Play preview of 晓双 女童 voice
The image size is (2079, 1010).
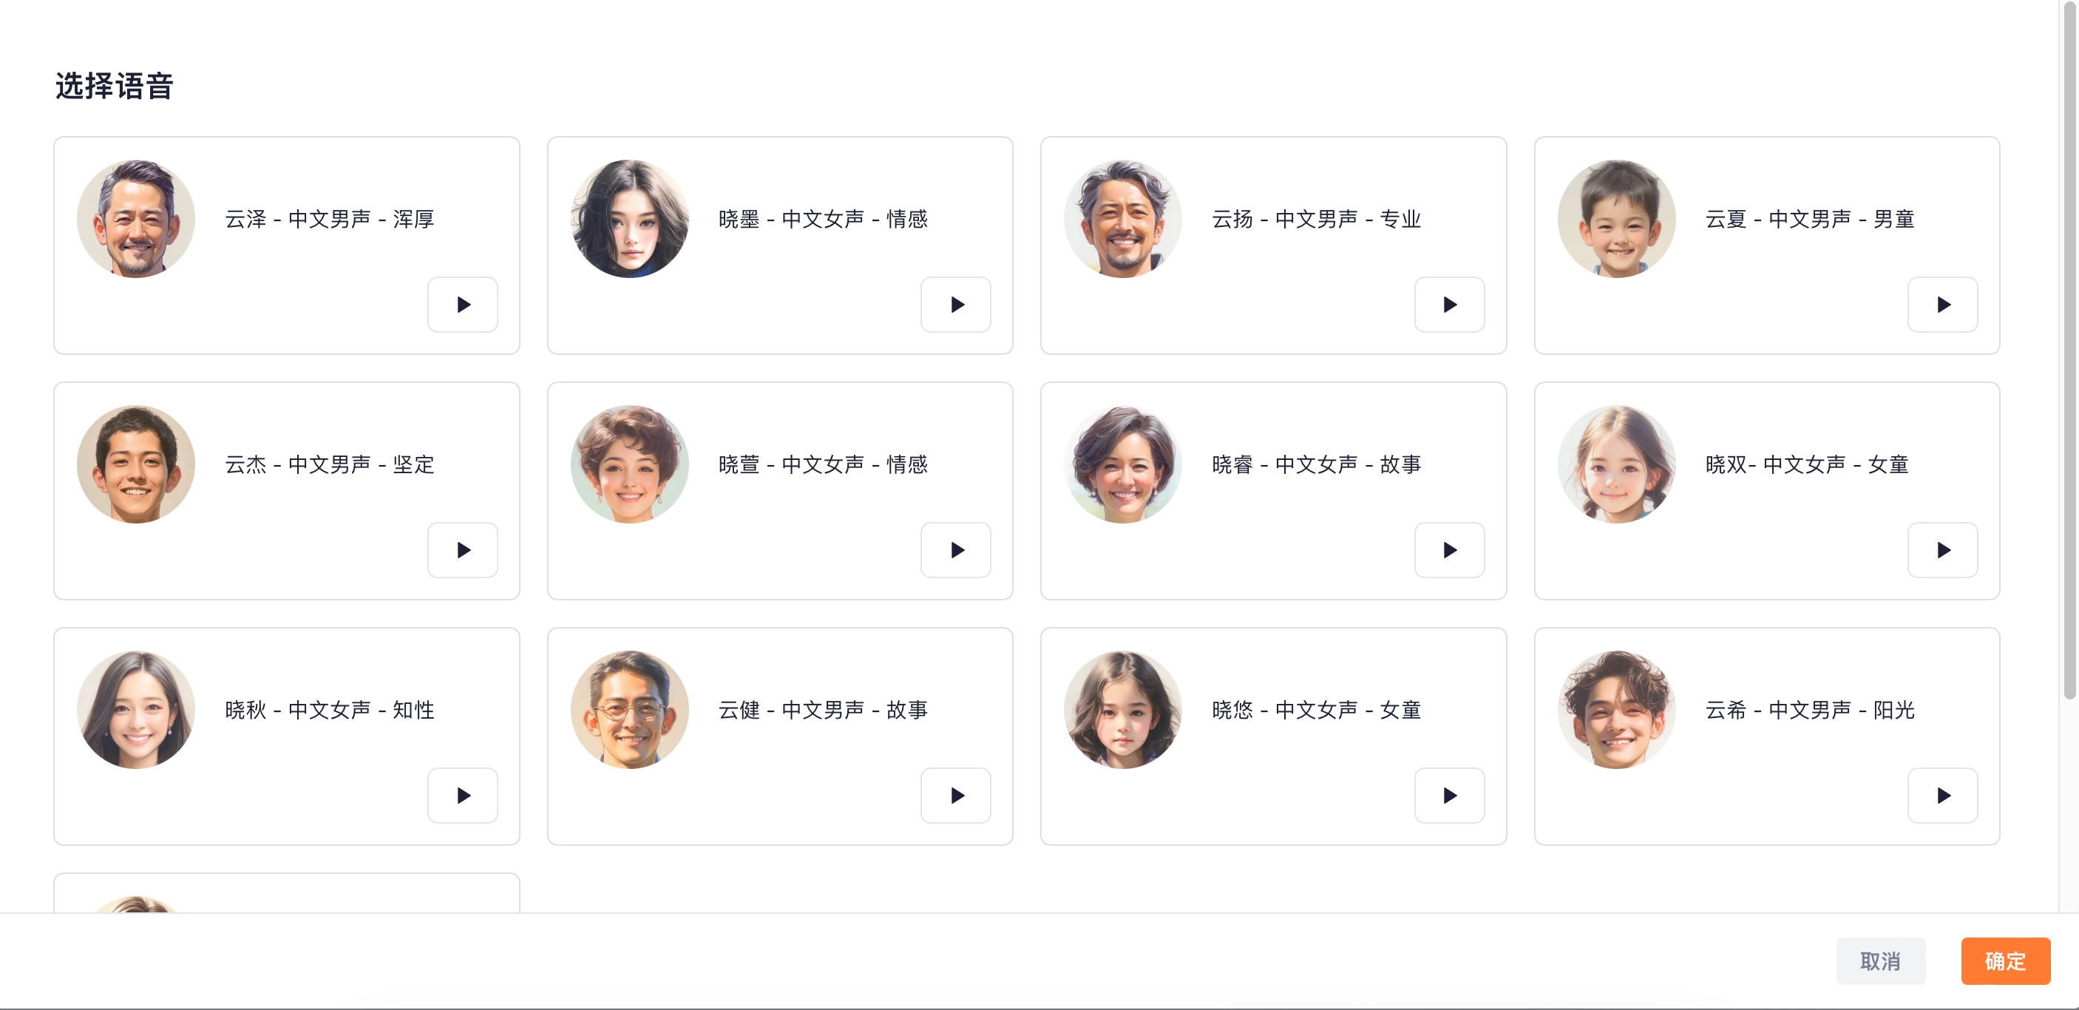pos(1943,550)
